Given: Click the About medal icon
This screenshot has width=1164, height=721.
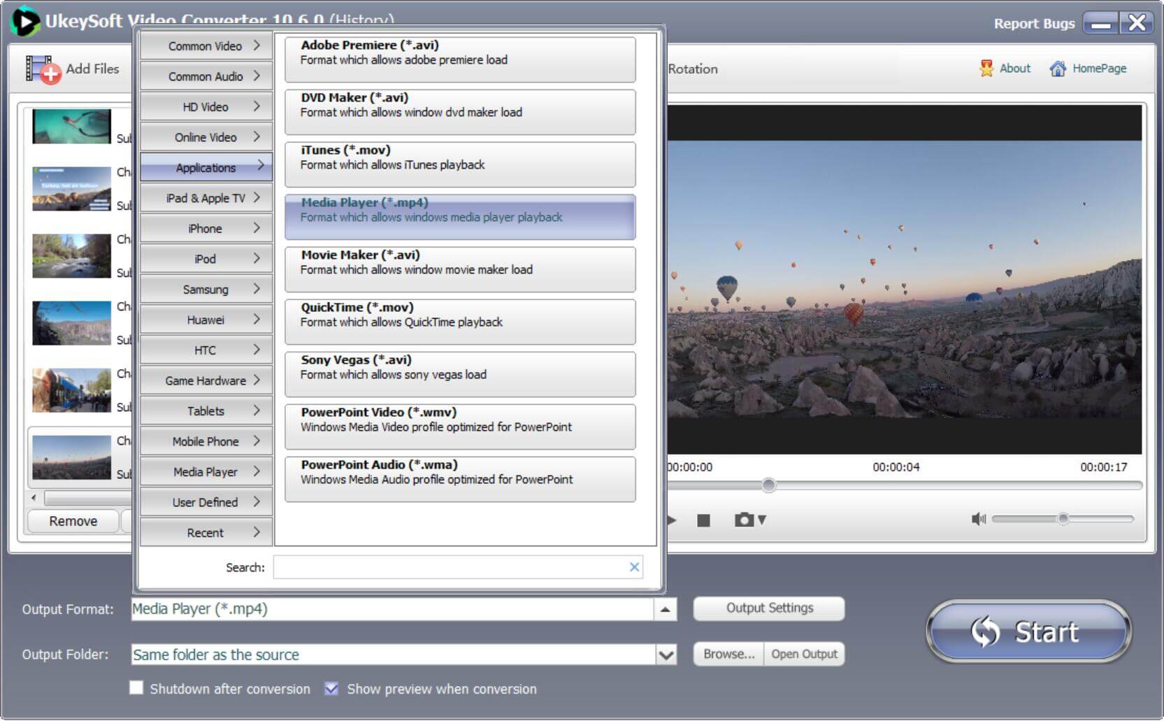Looking at the screenshot, I should click(x=986, y=69).
